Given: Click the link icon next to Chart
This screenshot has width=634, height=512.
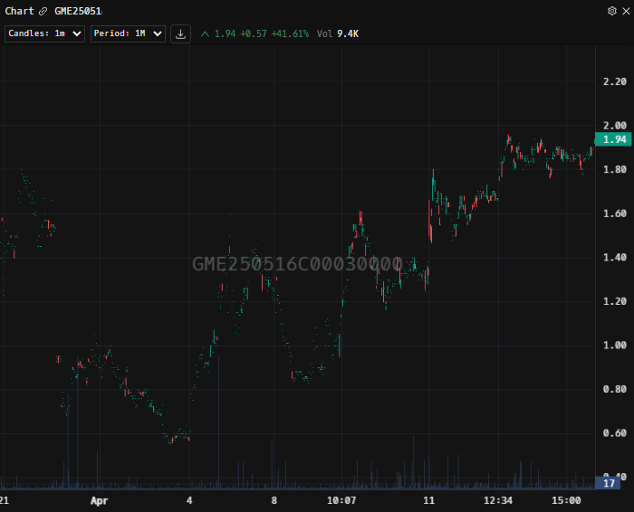Looking at the screenshot, I should tap(43, 11).
